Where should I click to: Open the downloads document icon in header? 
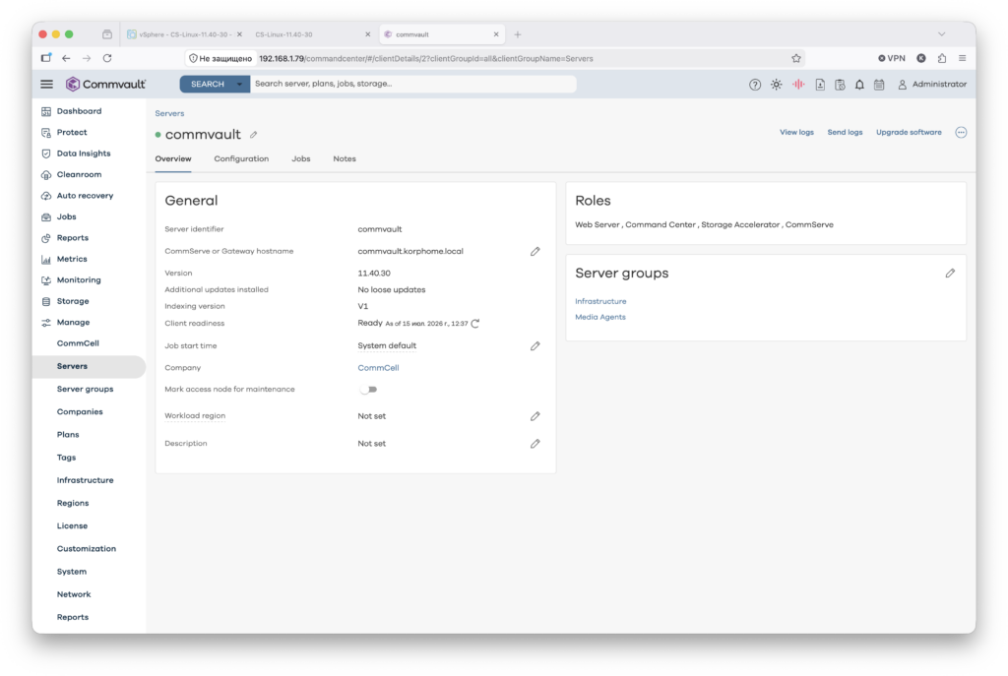pyautogui.click(x=820, y=85)
